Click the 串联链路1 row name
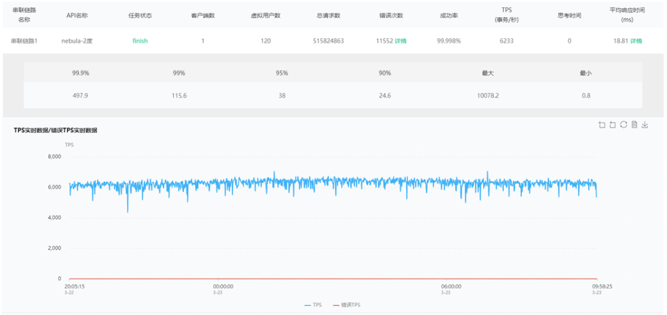This screenshot has height=315, width=667. (x=24, y=41)
